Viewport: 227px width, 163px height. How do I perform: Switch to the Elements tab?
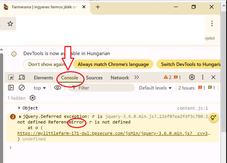pos(43,78)
